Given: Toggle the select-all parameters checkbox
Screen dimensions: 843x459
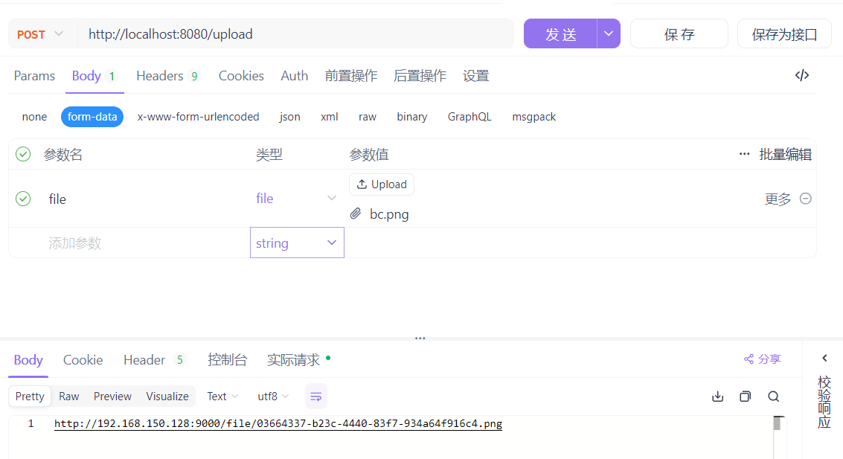Looking at the screenshot, I should click(x=23, y=154).
